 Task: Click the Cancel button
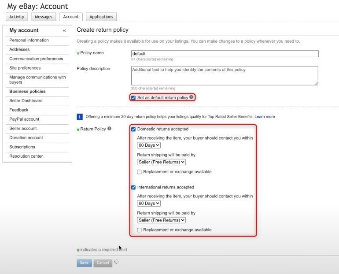coord(103,263)
